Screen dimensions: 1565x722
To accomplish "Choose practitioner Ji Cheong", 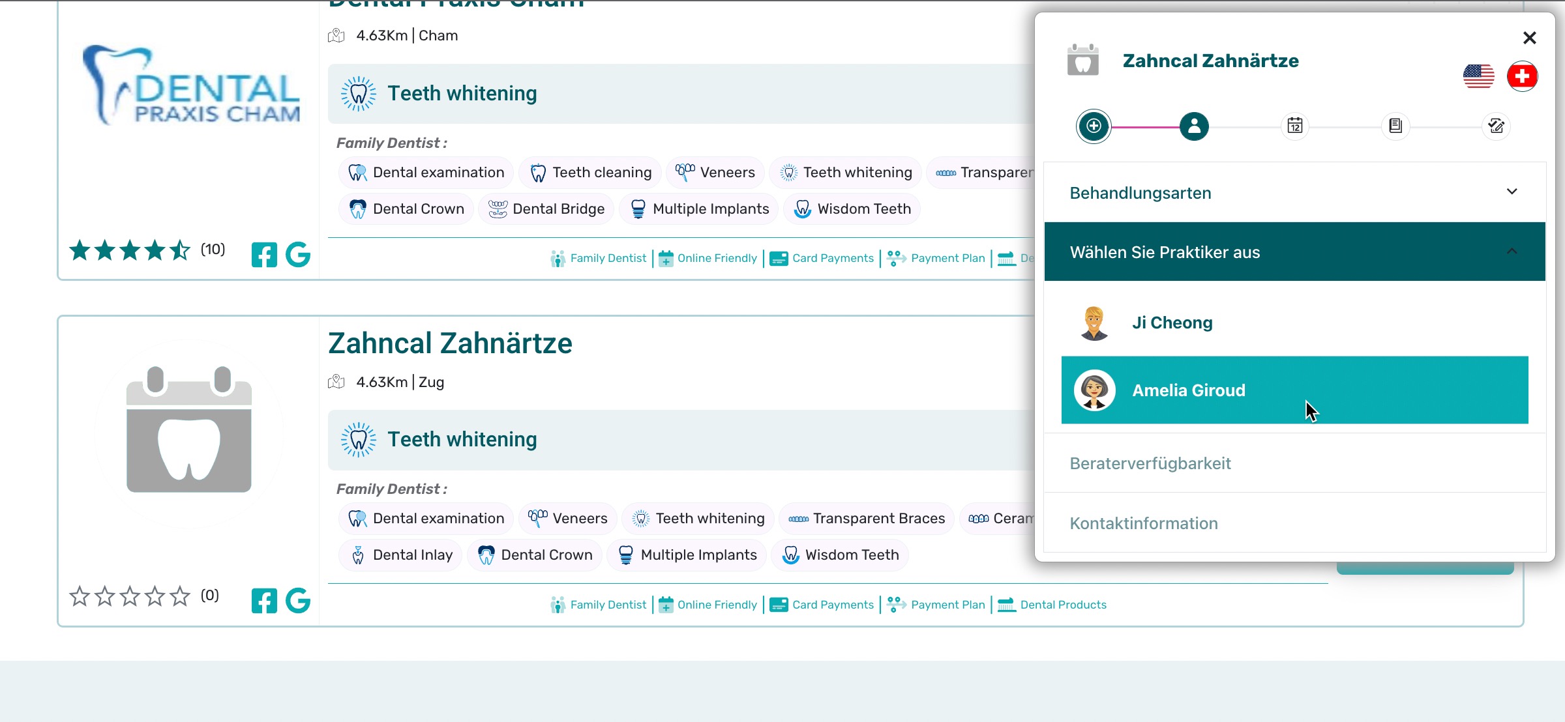I will pos(1294,323).
